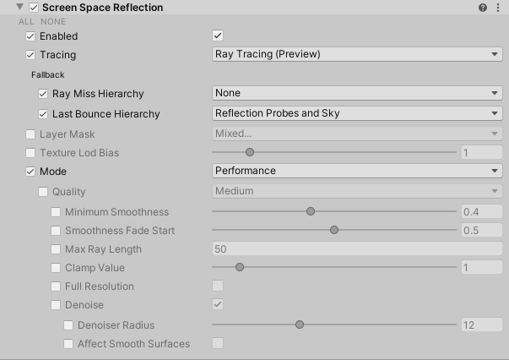Disable the Screen Space Reflection override checkbox in header

(34, 8)
